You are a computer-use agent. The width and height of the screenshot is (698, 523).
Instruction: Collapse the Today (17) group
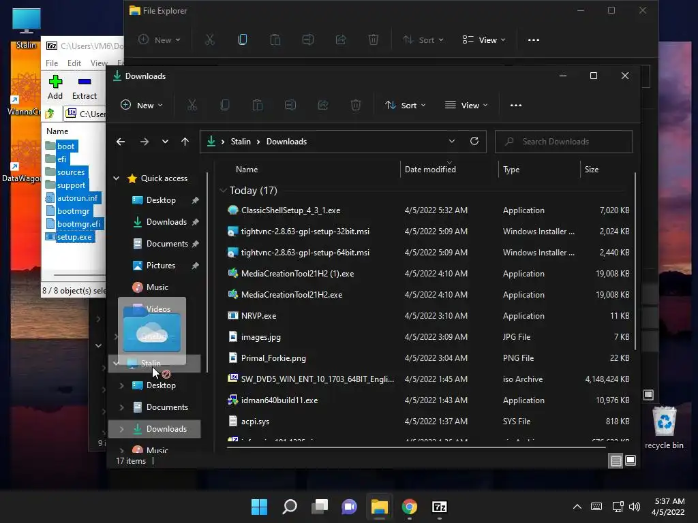[223, 191]
